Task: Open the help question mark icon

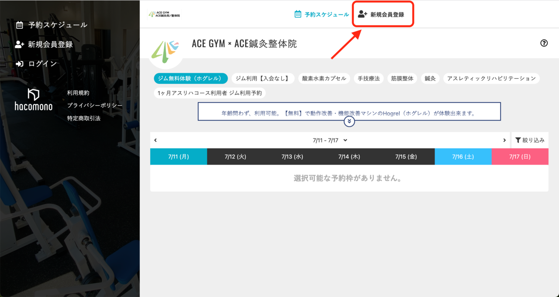Action: coord(544,43)
